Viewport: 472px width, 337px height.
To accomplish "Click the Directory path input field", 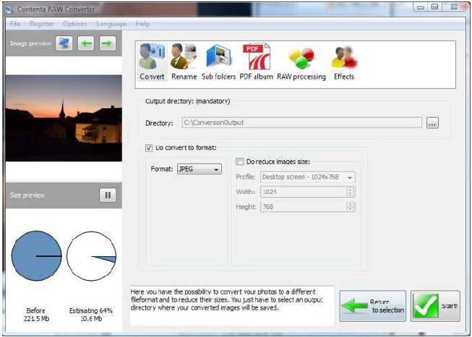I will point(301,123).
